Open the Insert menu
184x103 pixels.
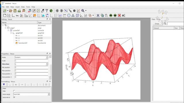[x=18, y=7]
